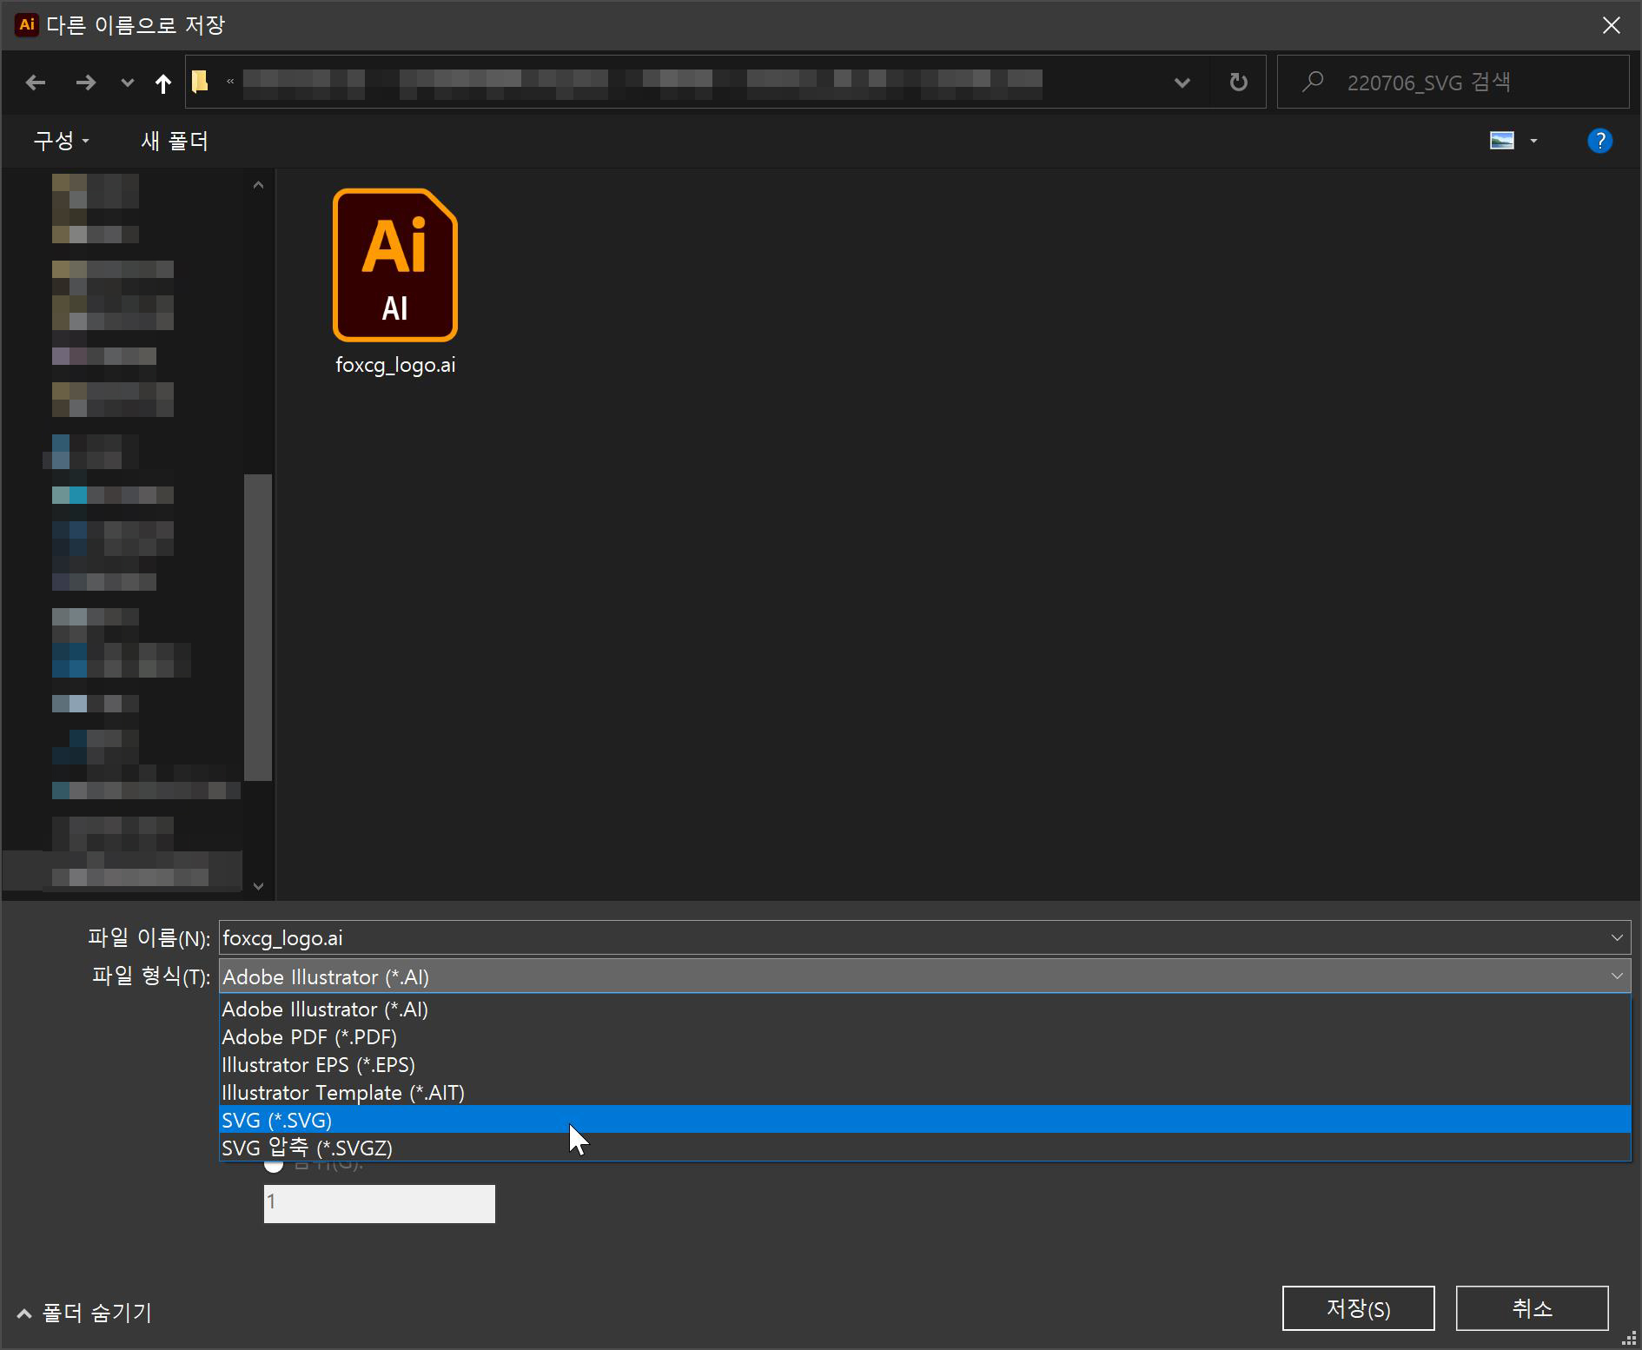Collapse folders with 폴더 숨기기

click(84, 1313)
